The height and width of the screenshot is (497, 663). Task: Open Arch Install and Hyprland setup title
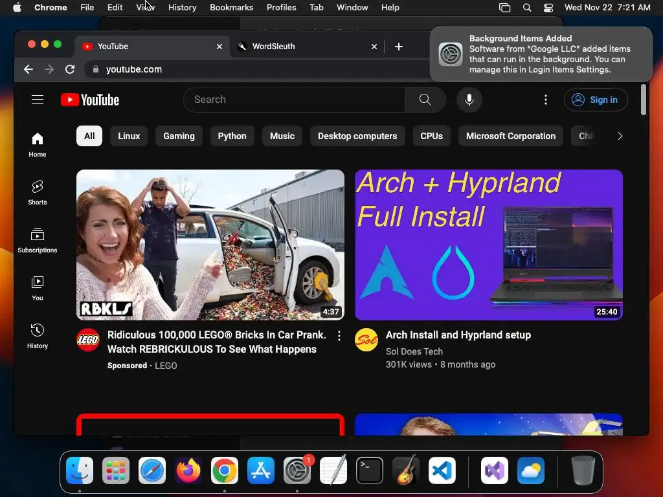[458, 335]
